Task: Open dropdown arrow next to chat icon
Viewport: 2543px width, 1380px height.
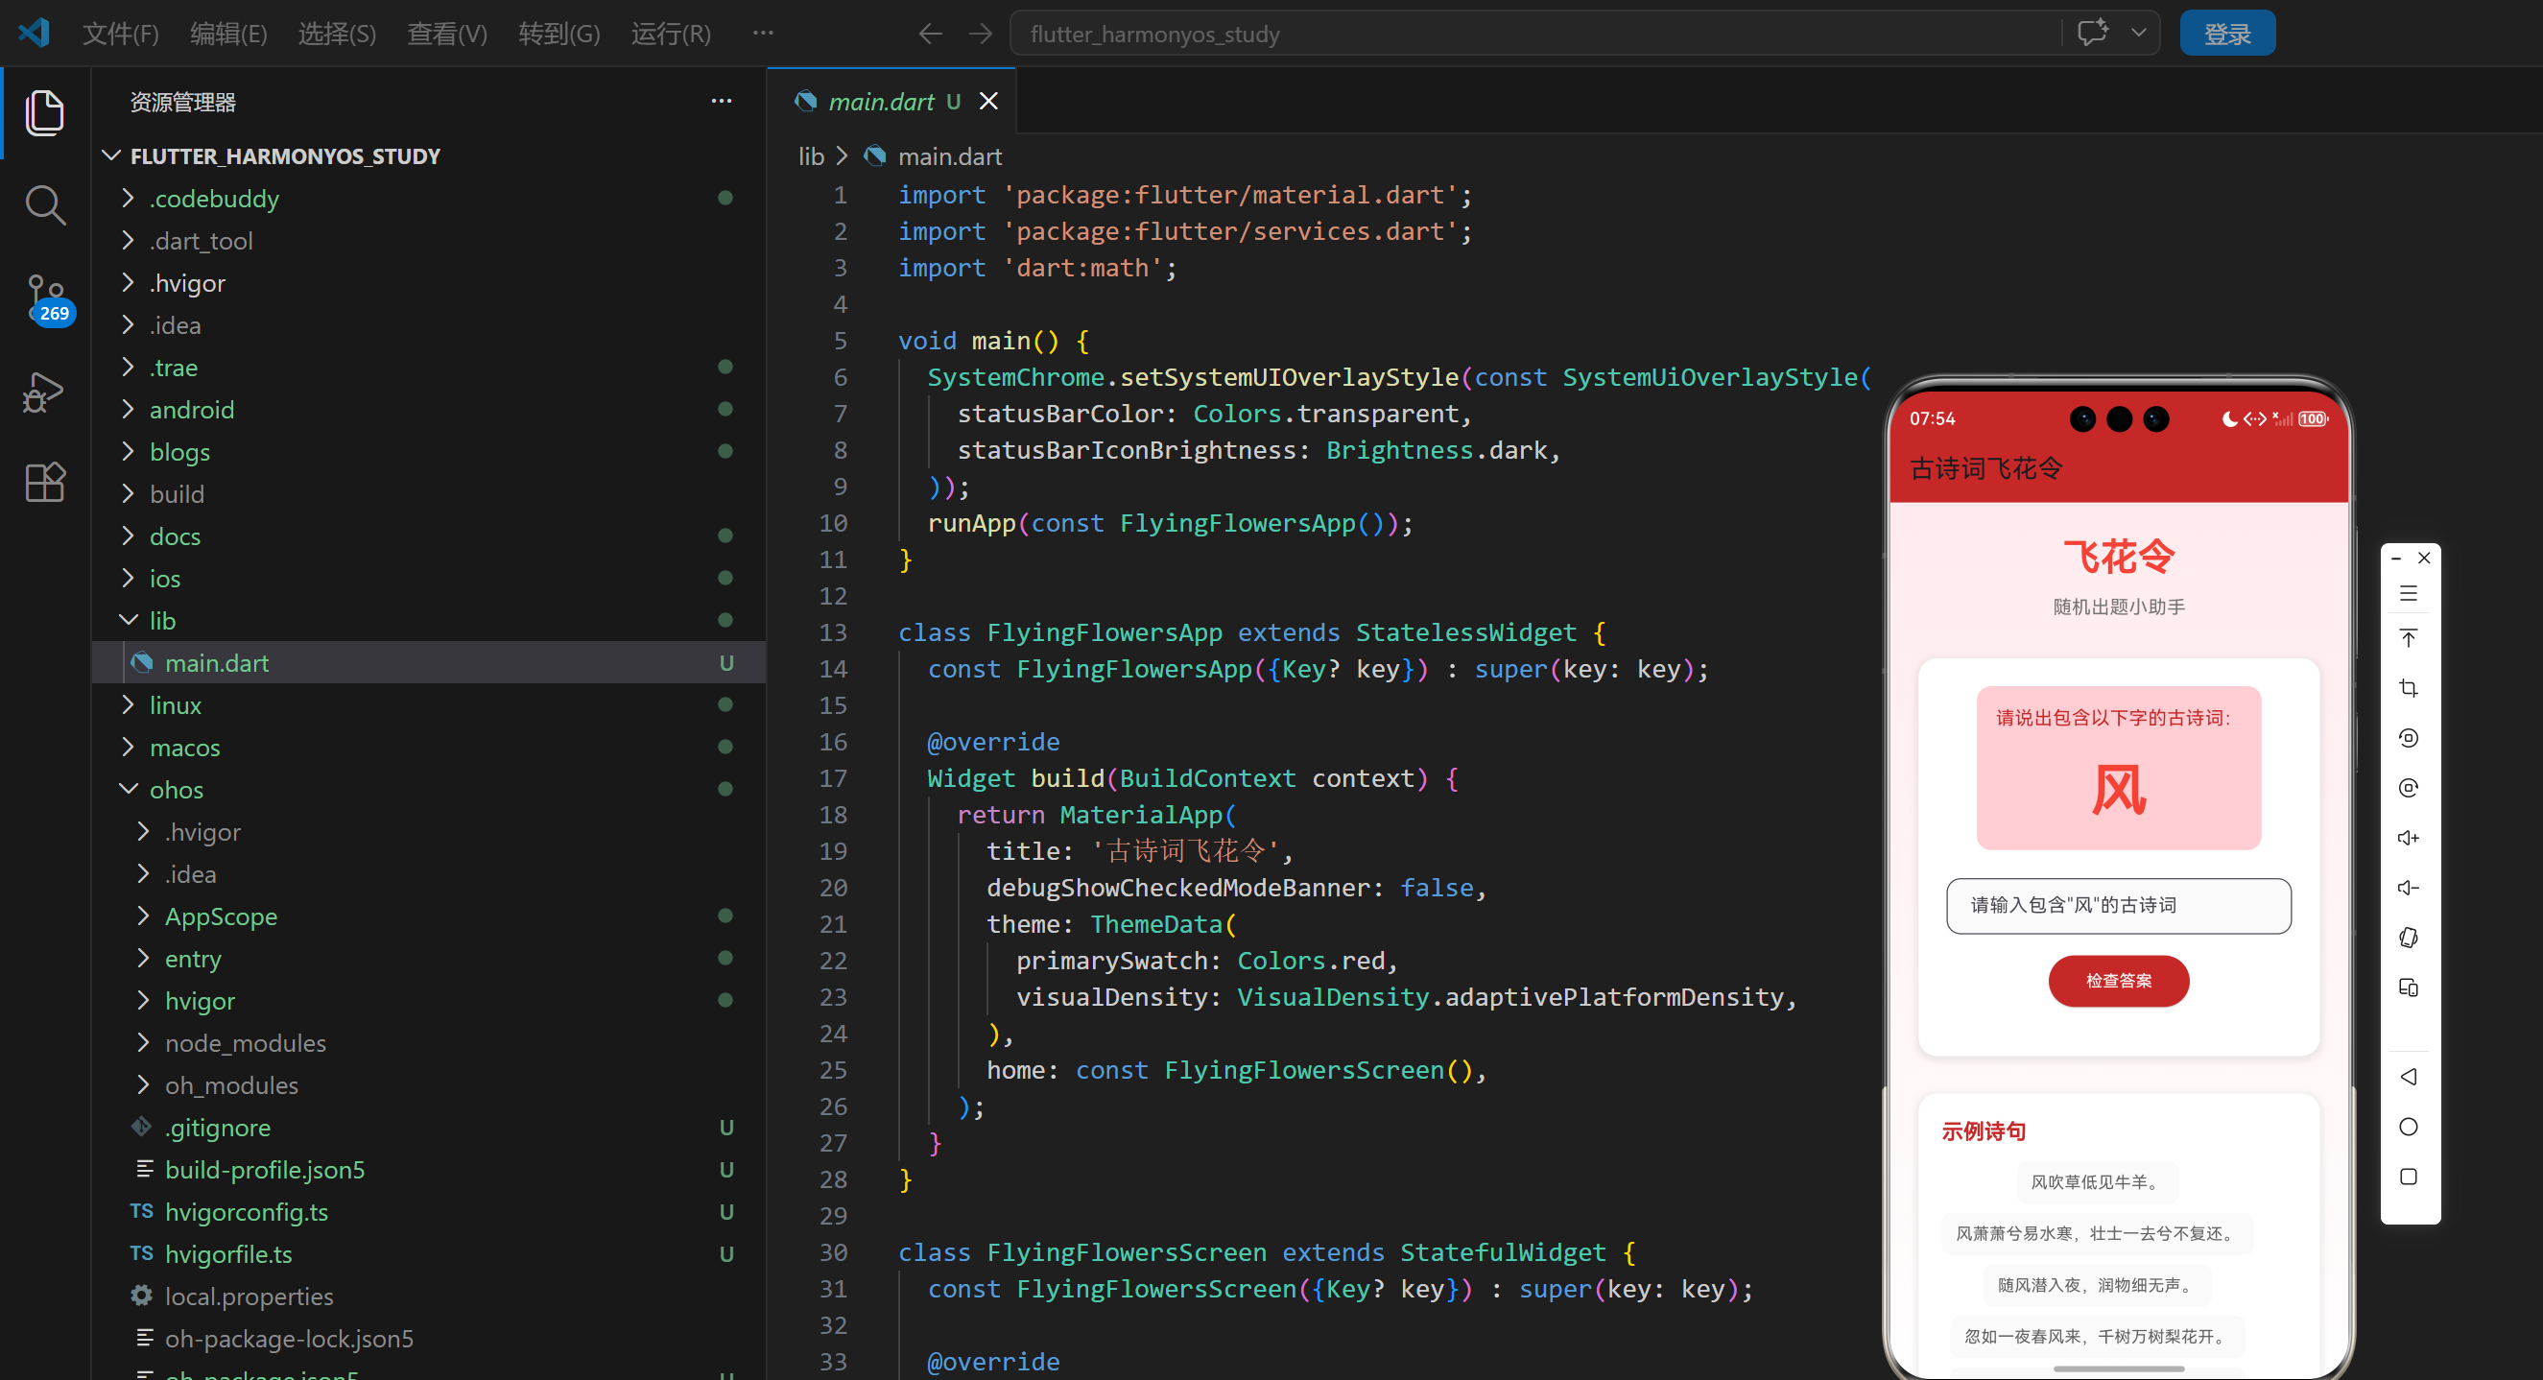Action: coord(2138,33)
